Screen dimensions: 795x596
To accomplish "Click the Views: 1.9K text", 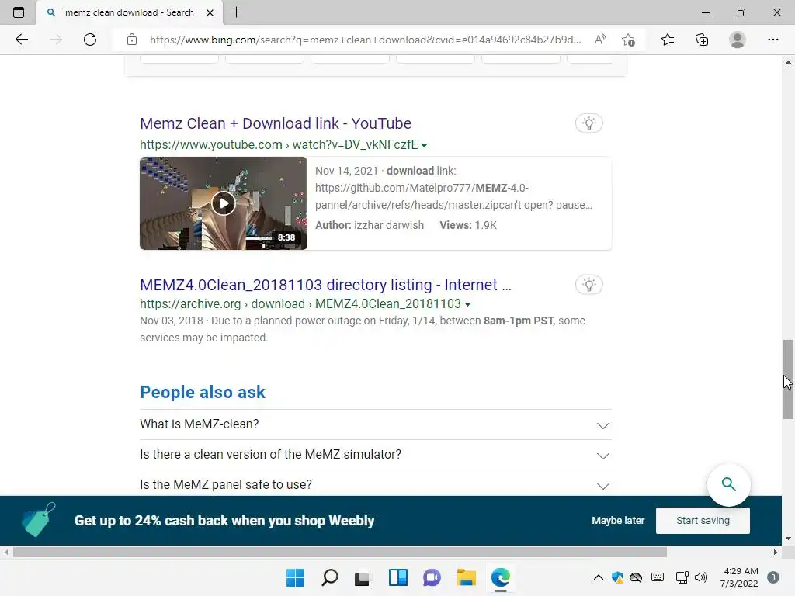I will (468, 226).
